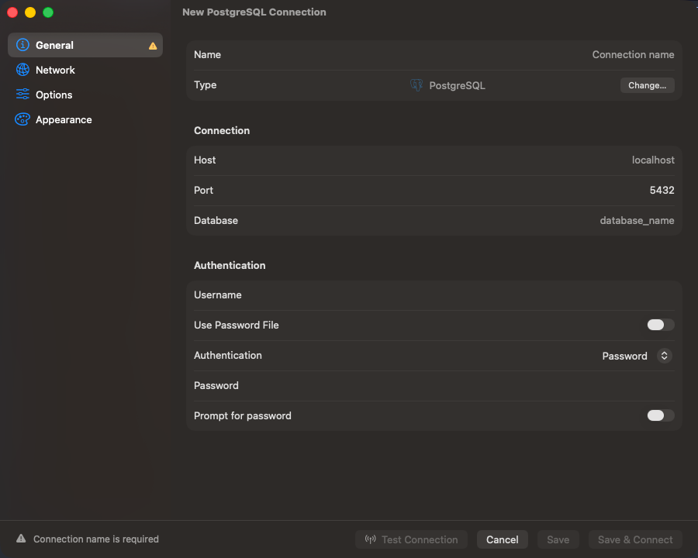This screenshot has height=558, width=698.
Task: Click the General info icon in sidebar
Action: [x=22, y=45]
